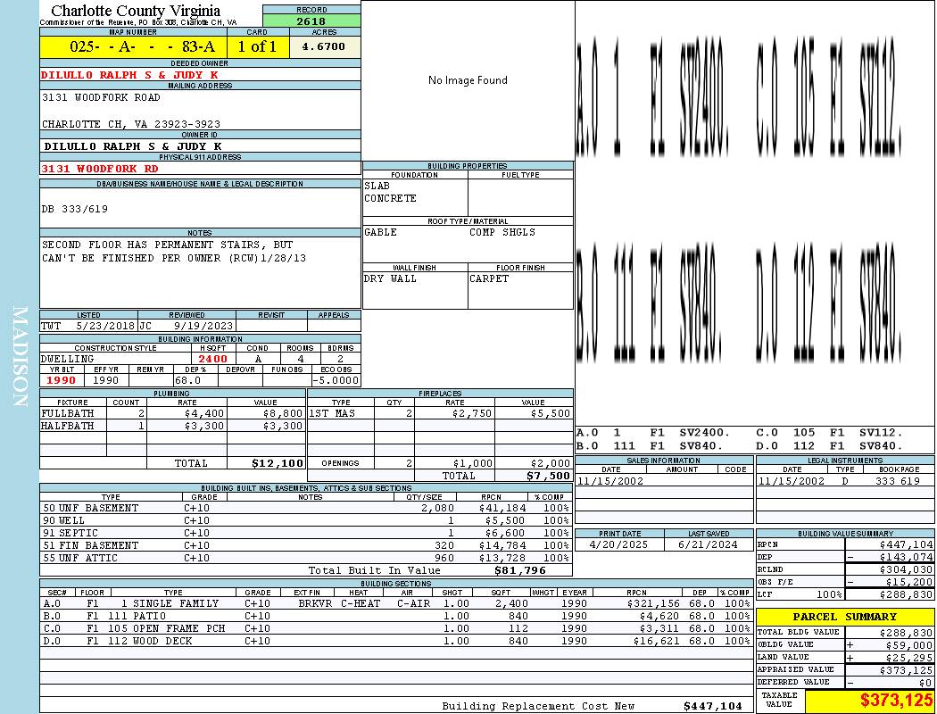
Task: Click the OBS F/E value $15,200
Action: [x=909, y=583]
